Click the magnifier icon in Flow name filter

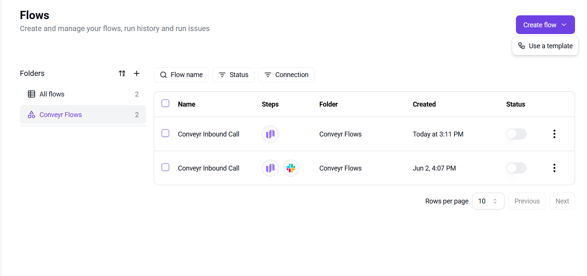[163, 75]
